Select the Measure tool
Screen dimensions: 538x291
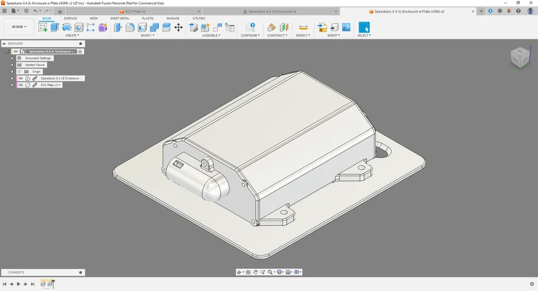pyautogui.click(x=303, y=28)
